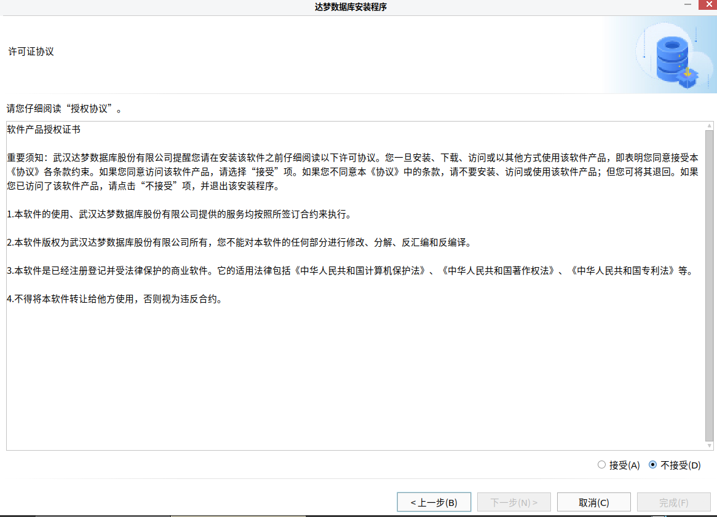Click the 重要须知 paragraph in the agreement
Image resolution: width=717 pixels, height=517 pixels.
click(x=352, y=172)
